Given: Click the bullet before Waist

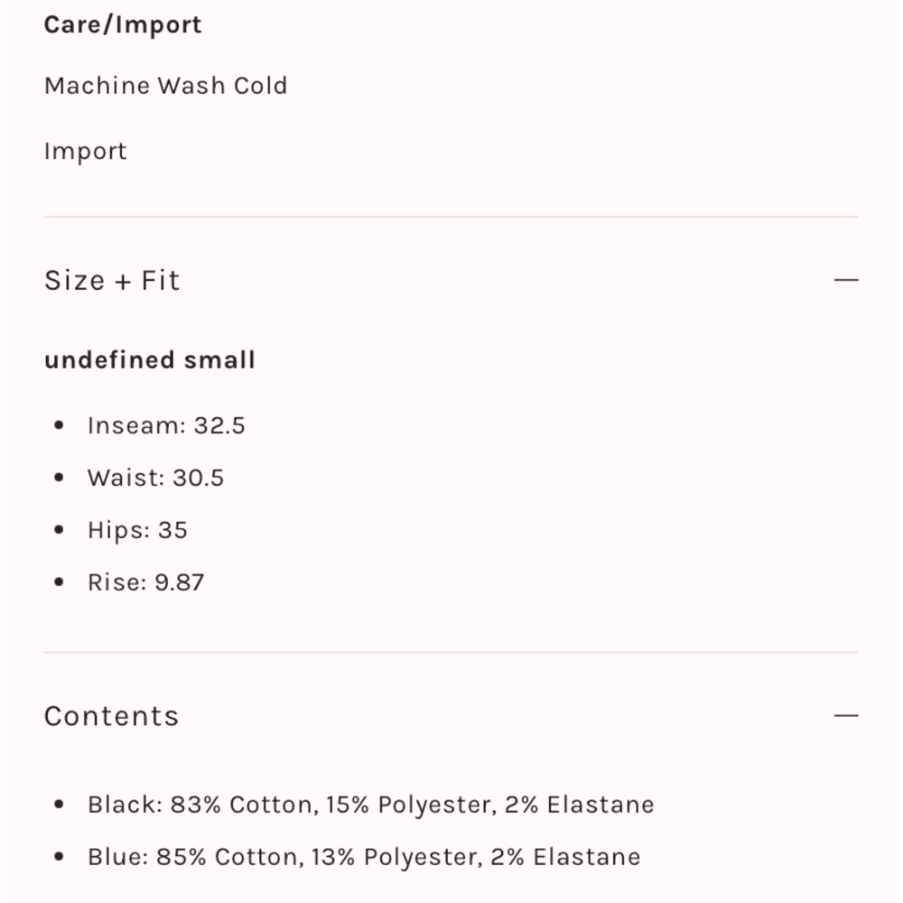Looking at the screenshot, I should [x=59, y=478].
